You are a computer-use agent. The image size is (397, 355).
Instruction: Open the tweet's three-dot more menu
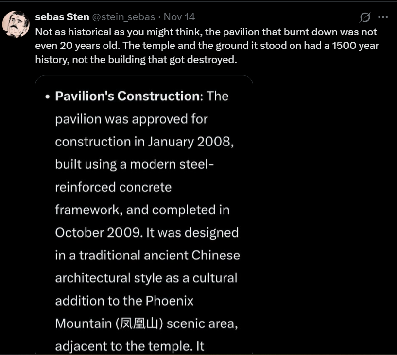pyautogui.click(x=383, y=17)
